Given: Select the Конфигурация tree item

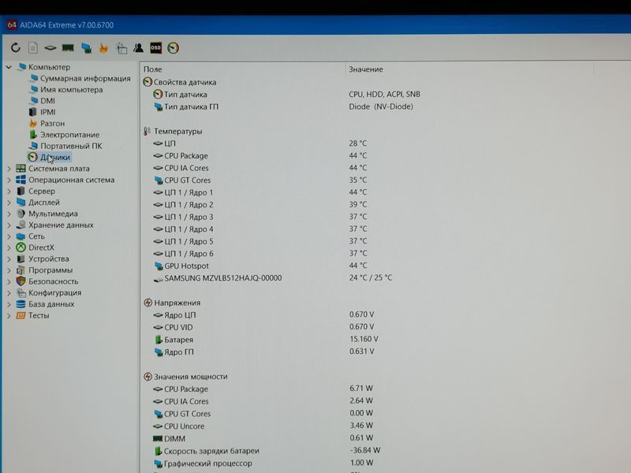Looking at the screenshot, I should [54, 292].
